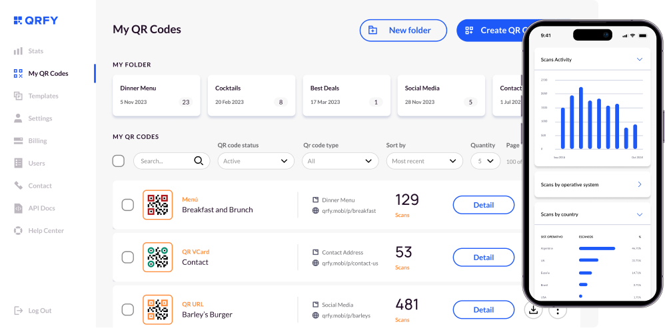Type in the Search input field
665x328 pixels.
click(x=163, y=161)
